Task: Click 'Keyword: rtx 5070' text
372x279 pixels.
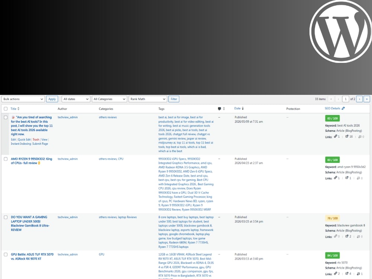Action: point(336,263)
